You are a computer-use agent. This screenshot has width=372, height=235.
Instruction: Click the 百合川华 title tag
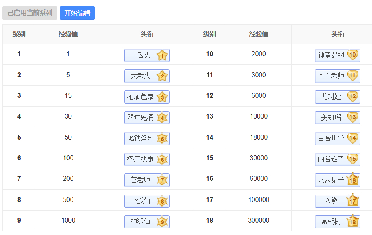[x=331, y=138]
